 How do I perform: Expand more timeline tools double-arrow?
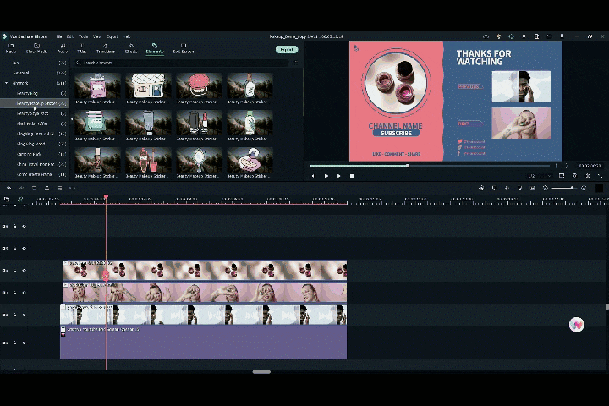coord(72,188)
